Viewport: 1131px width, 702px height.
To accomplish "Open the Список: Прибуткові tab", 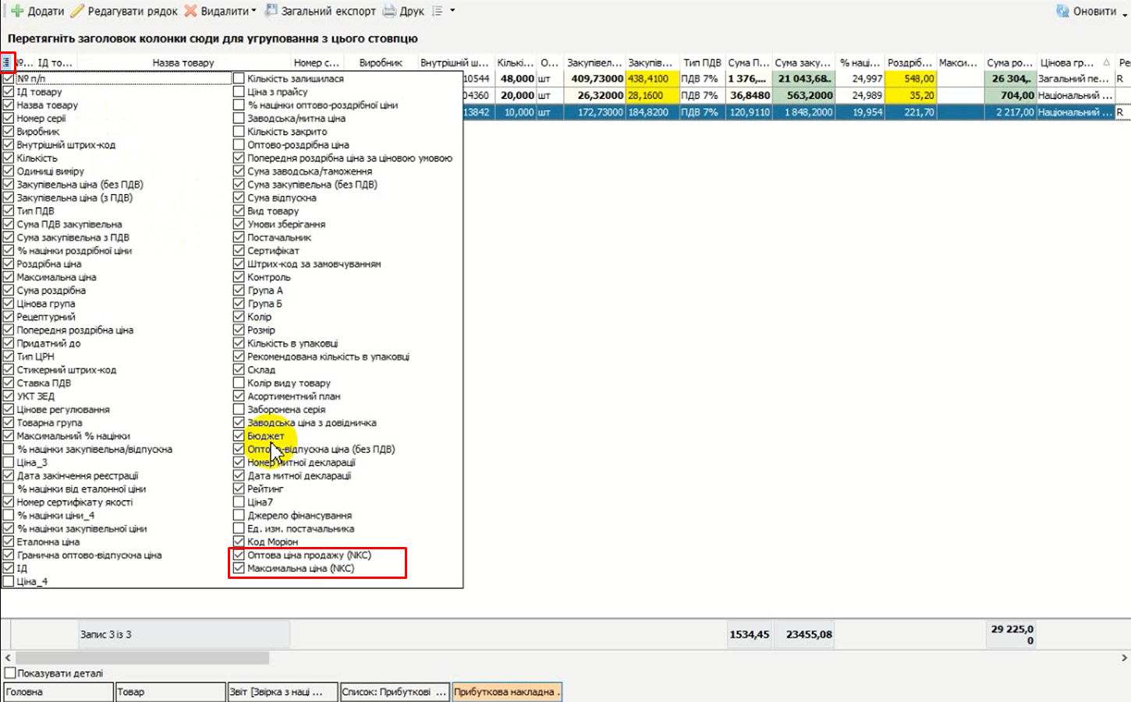I will (x=394, y=692).
